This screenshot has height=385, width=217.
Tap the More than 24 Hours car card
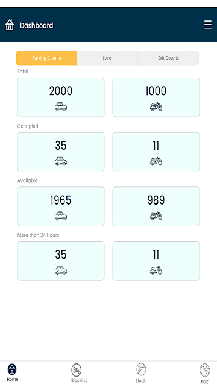61,261
